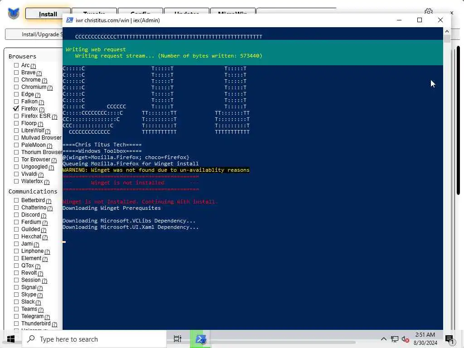Viewport: 464px width, 348px height.
Task: Maximize the PowerShell console window
Action: (419, 20)
